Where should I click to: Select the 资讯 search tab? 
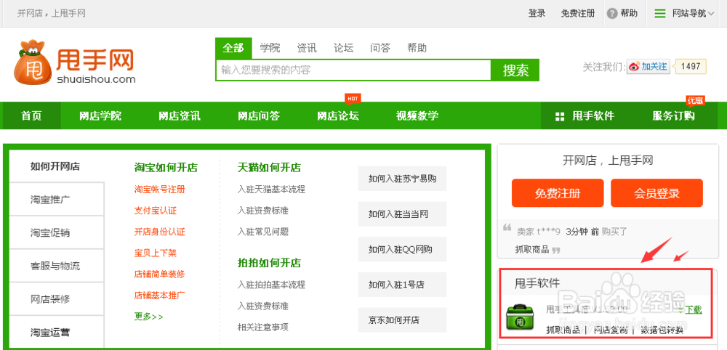point(307,48)
